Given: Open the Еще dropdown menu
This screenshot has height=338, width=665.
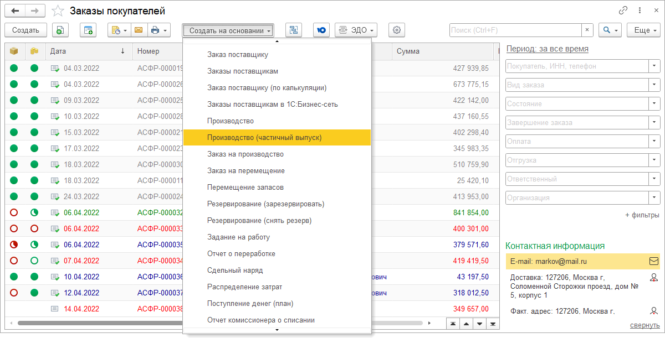Looking at the screenshot, I should (643, 30).
